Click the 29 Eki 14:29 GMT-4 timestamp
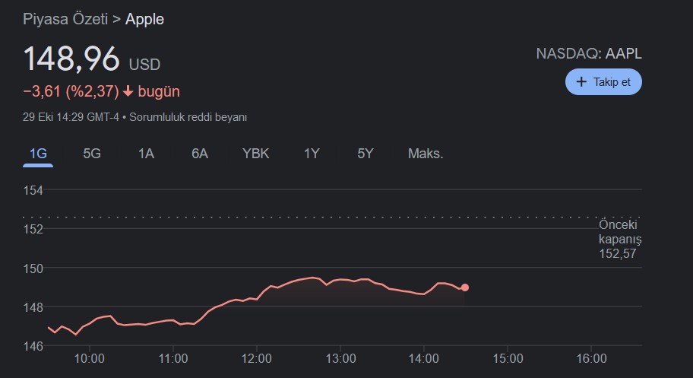This screenshot has width=693, height=378. coord(71,117)
